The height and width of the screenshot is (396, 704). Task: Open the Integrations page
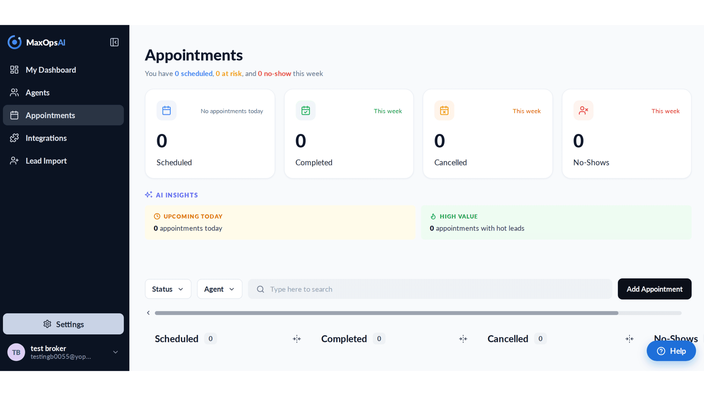click(63, 138)
